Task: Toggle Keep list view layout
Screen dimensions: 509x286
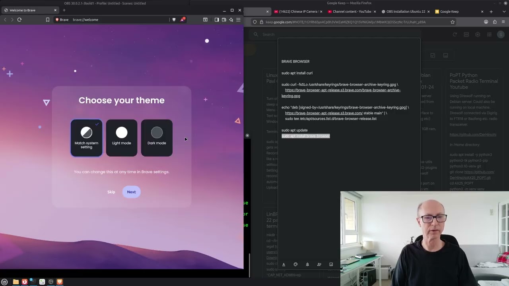Action: pyautogui.click(x=466, y=35)
